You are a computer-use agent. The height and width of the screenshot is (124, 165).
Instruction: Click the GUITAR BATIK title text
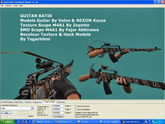[x=36, y=16]
